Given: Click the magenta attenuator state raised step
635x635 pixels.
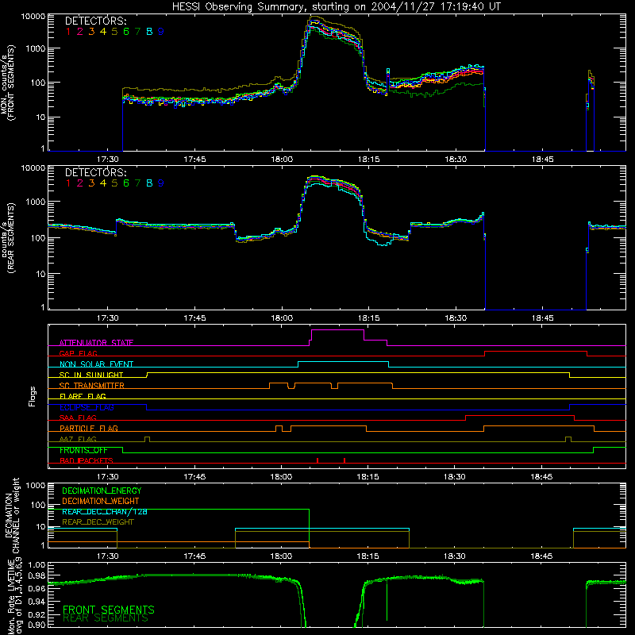Looking at the screenshot, I should (x=337, y=330).
